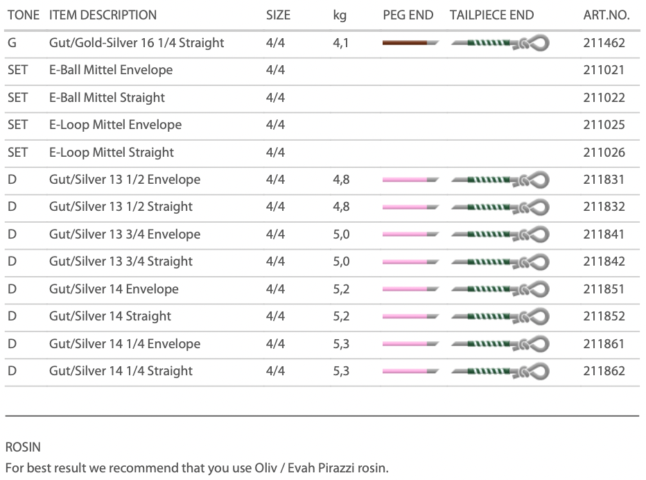Click the pink peg end icon for 211861
Screen dimensions: 646x480
(410, 344)
